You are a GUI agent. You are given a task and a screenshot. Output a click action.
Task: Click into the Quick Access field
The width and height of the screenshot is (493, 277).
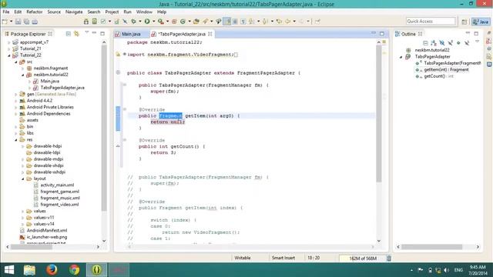(x=431, y=21)
